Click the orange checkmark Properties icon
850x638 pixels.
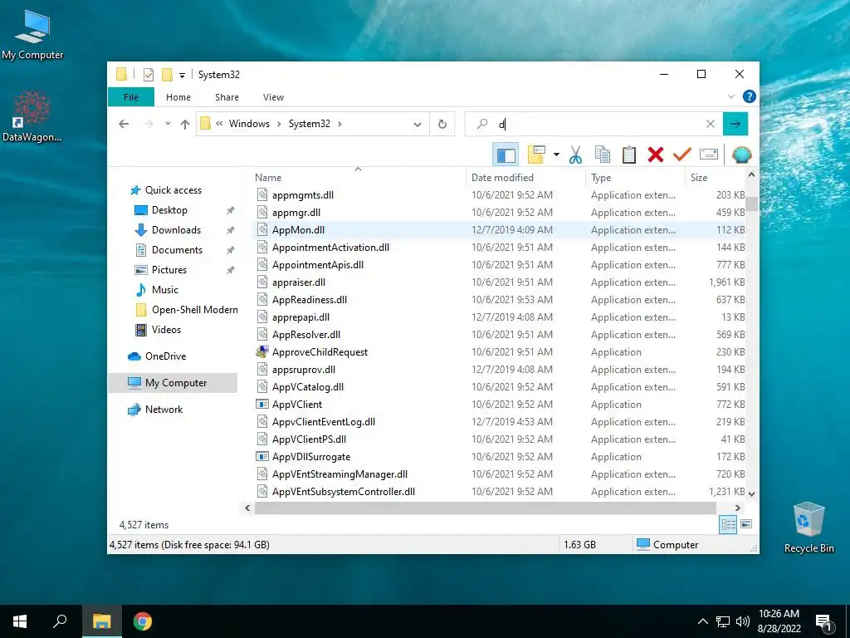682,155
